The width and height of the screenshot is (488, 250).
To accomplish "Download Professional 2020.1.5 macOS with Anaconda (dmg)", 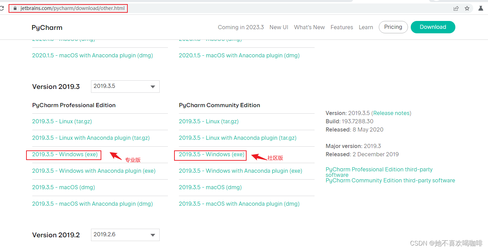I will [92, 55].
